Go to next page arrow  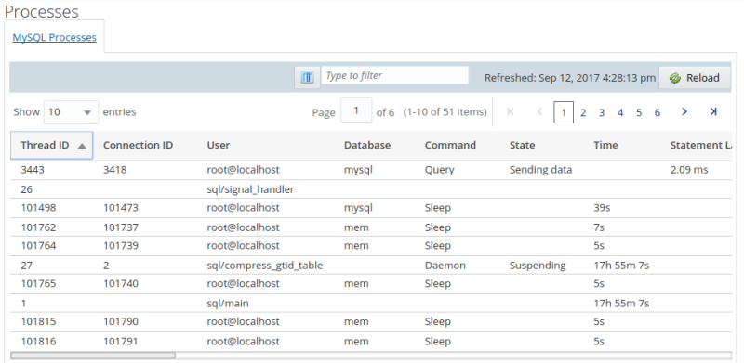click(x=684, y=111)
